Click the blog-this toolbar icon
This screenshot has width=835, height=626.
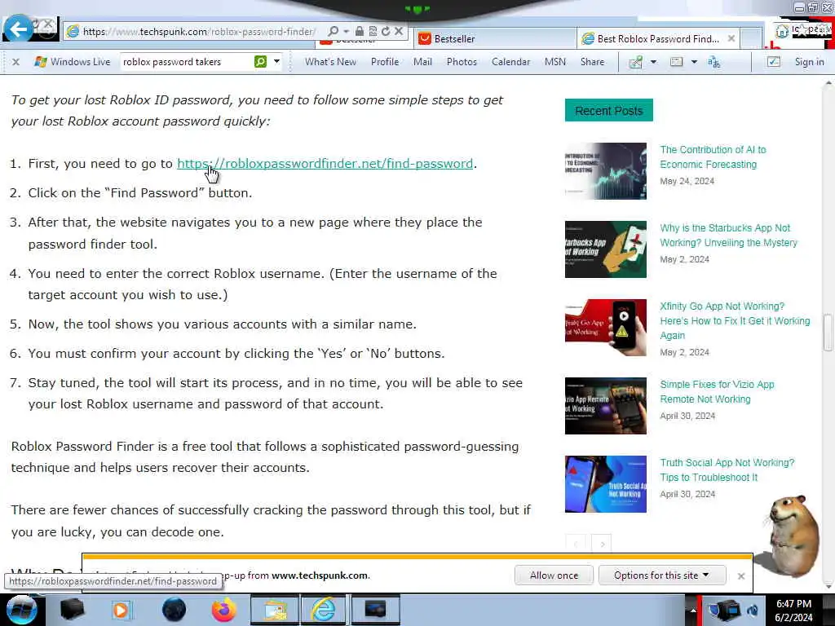[x=635, y=62]
